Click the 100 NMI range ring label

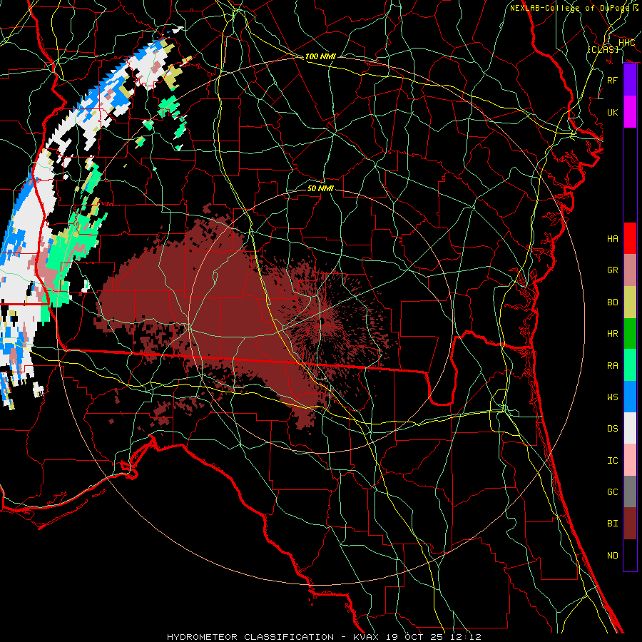320,56
